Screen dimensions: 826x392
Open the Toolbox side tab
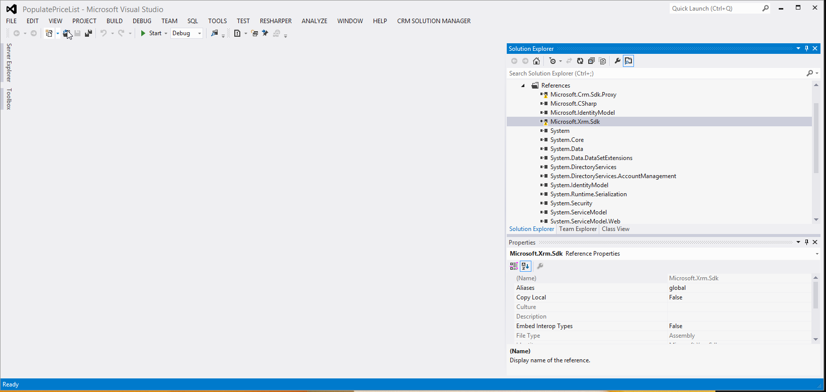9,99
